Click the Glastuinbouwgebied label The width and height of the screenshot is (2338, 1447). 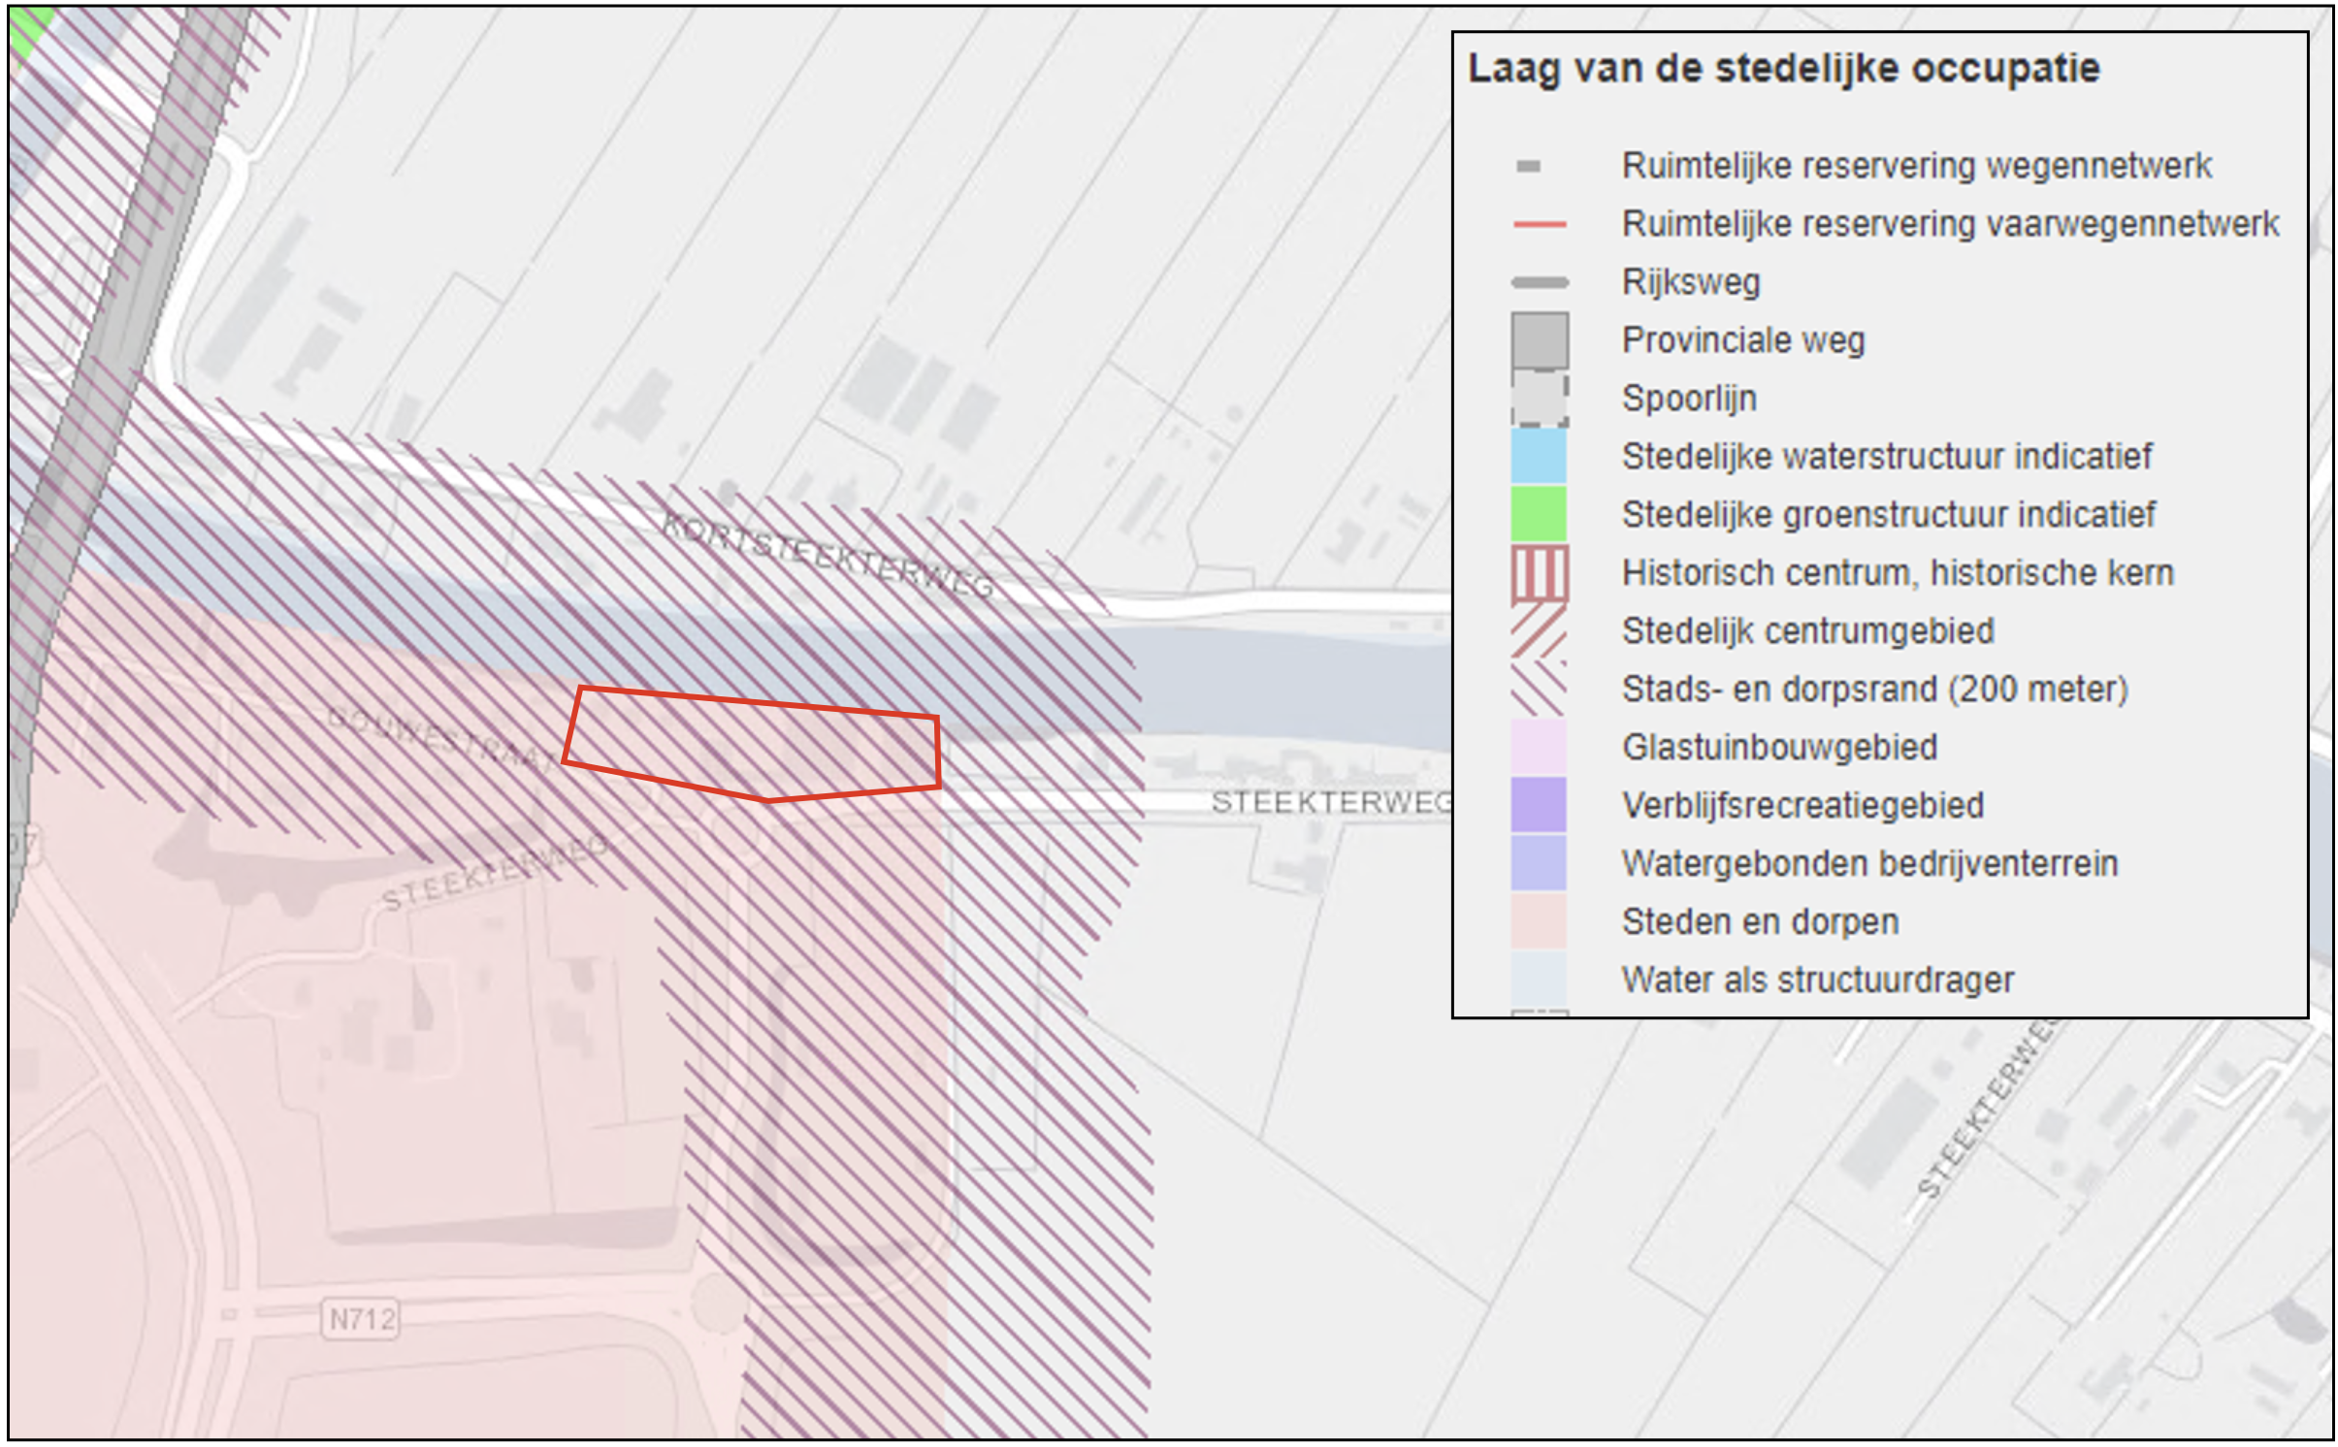coord(1780,747)
